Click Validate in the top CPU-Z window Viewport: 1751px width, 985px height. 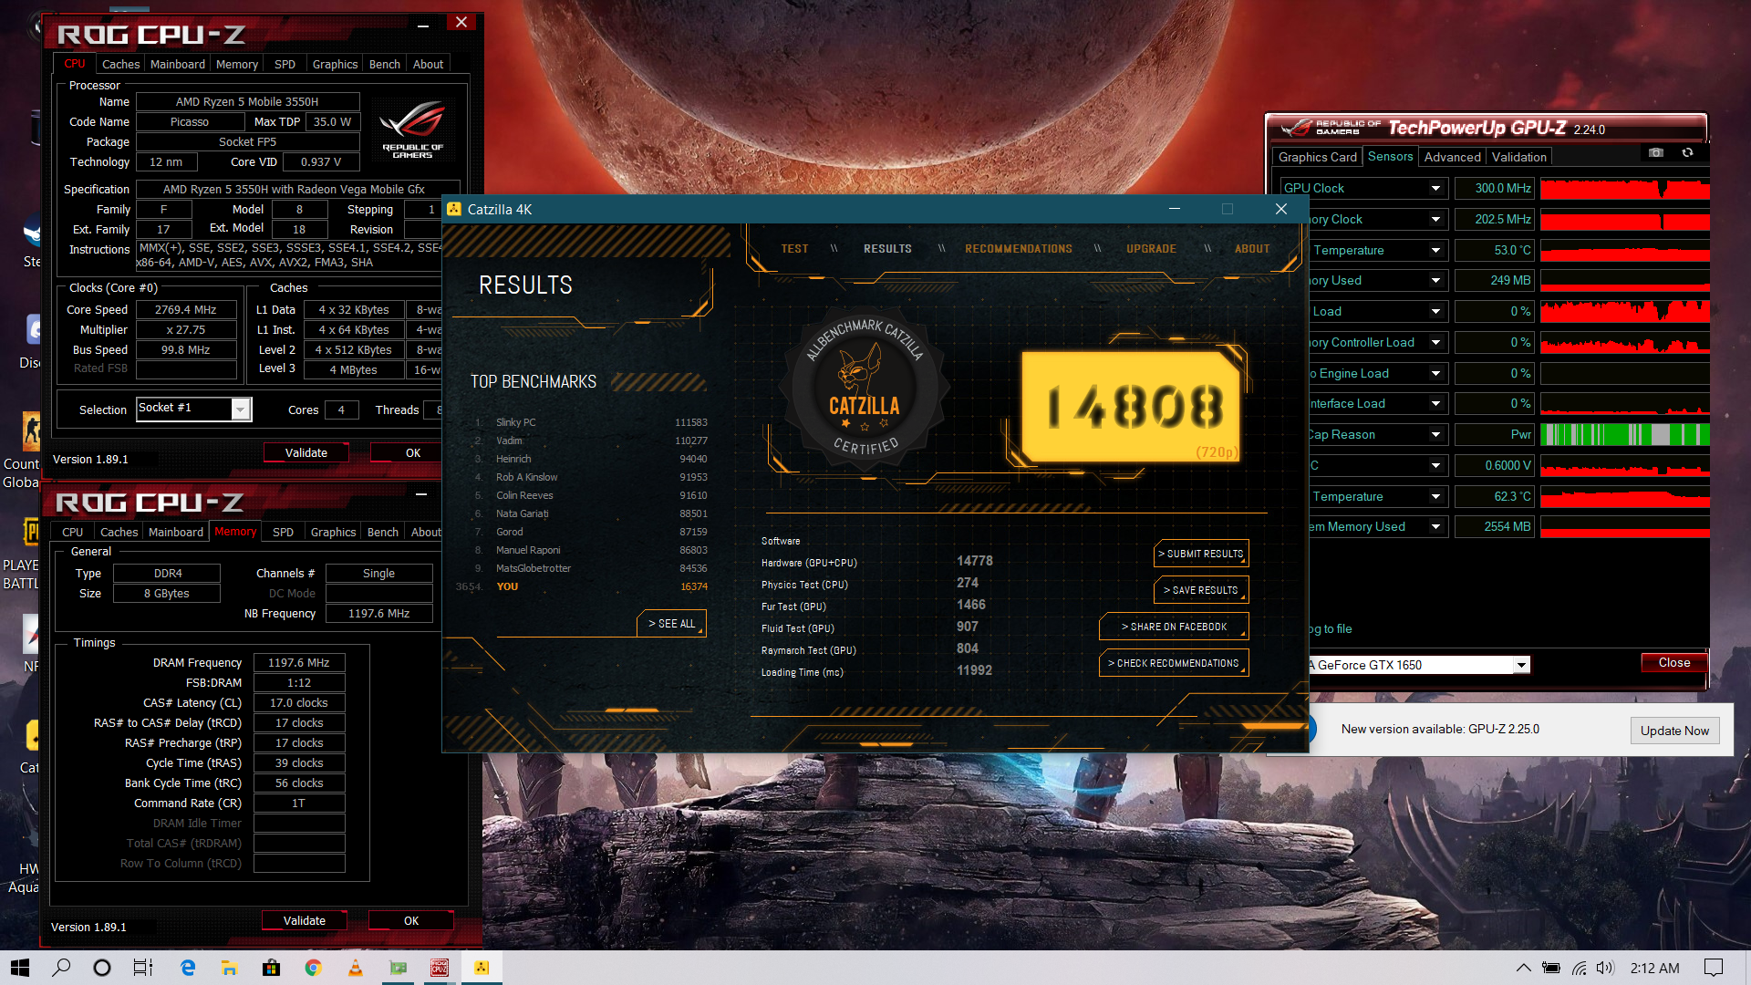[x=306, y=452]
